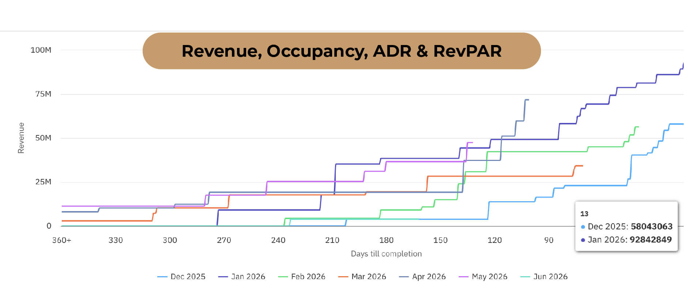Click the 180 tick on the x-axis
The image size is (684, 289).
[x=386, y=240]
